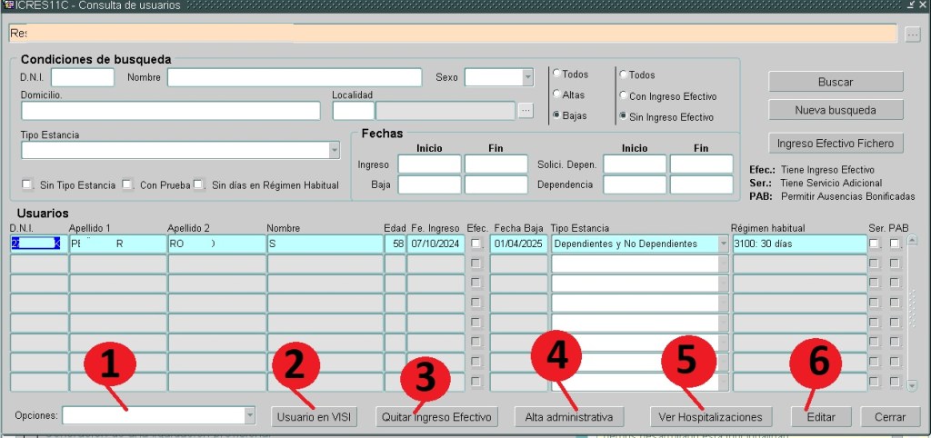Screen dimensions: 931x438
Task: Enable the Sin Tipo Estancia checkbox
Action: 27,184
